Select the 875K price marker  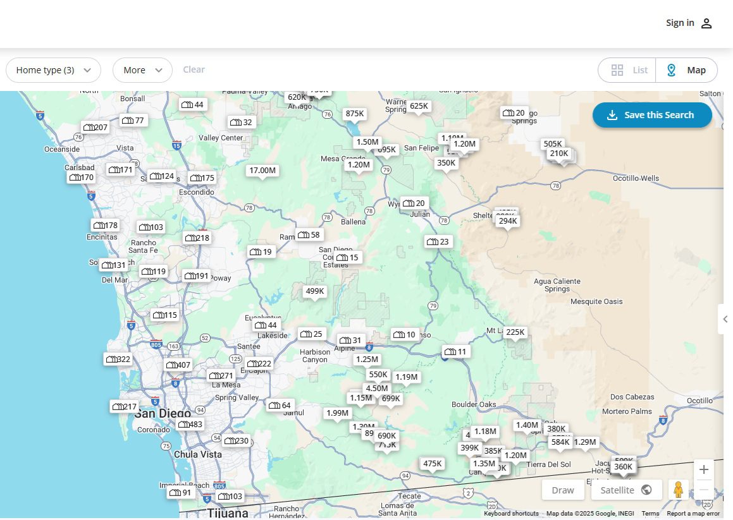tap(354, 114)
